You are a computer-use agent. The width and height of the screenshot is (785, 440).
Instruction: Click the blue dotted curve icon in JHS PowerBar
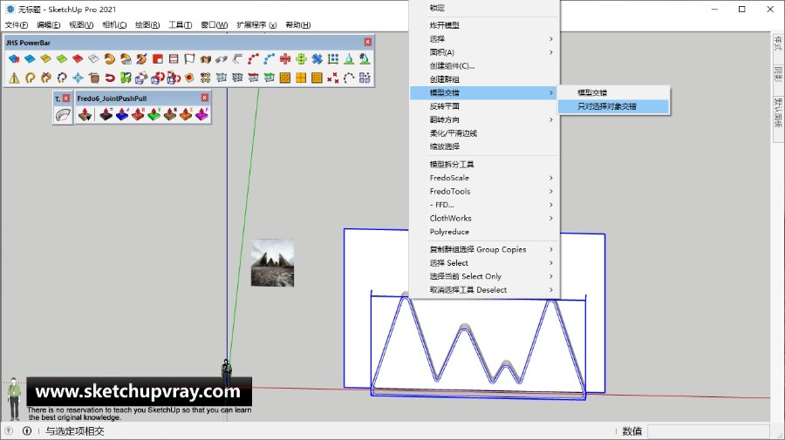(270, 59)
